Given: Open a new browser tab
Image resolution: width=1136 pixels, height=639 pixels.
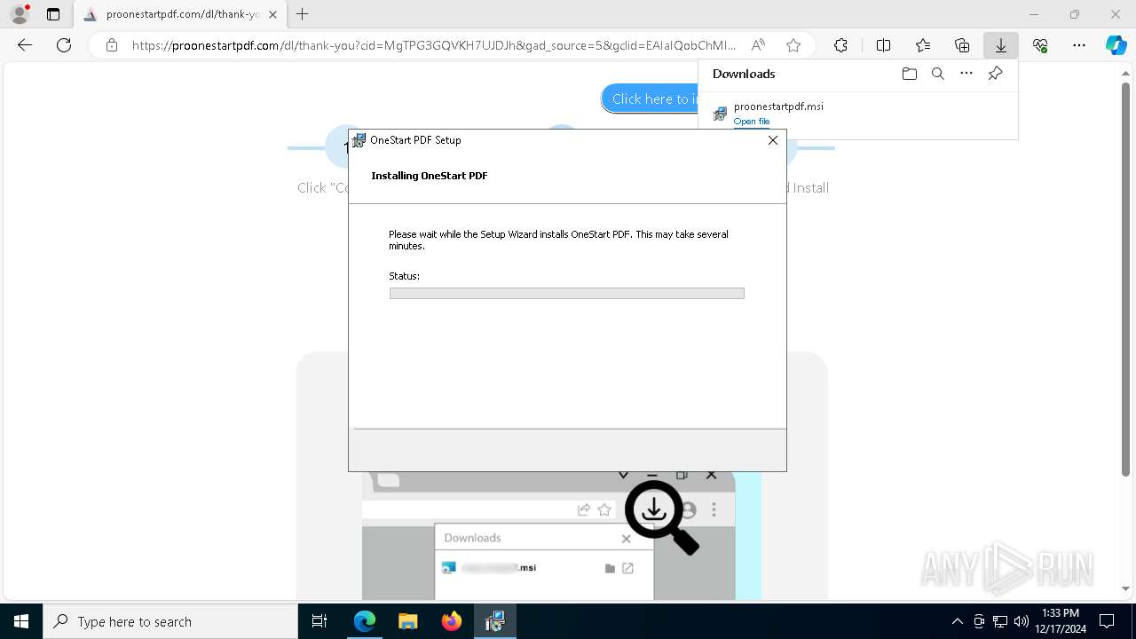Looking at the screenshot, I should (x=303, y=14).
